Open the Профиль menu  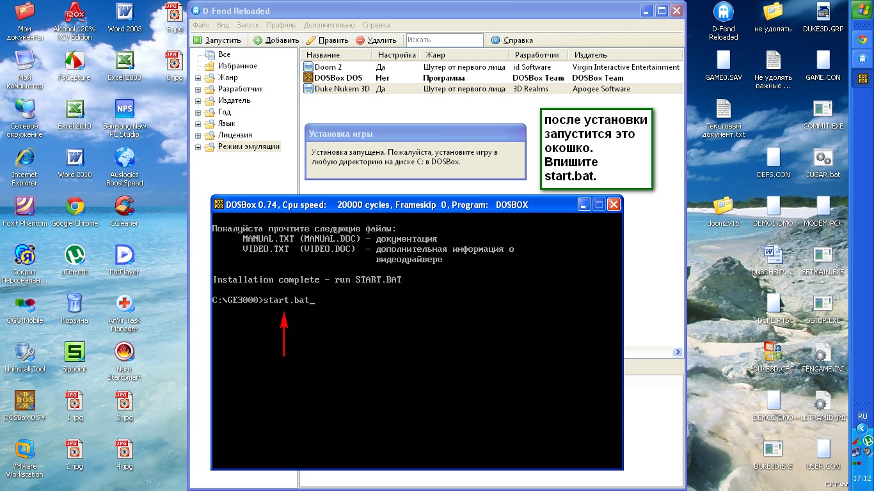282,25
